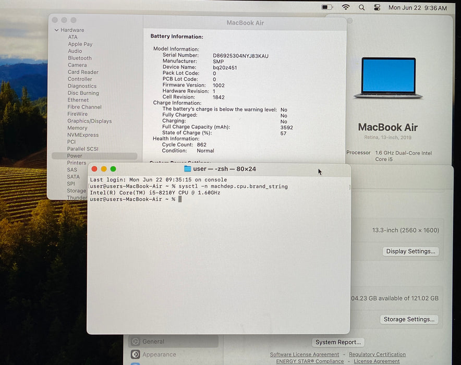Viewport: 461px width, 365px height.
Task: Open Graphics/Displays entry
Action: [x=89, y=121]
